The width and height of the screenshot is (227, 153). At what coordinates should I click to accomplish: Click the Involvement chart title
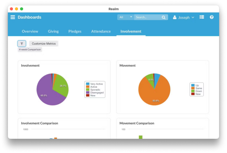point(30,66)
